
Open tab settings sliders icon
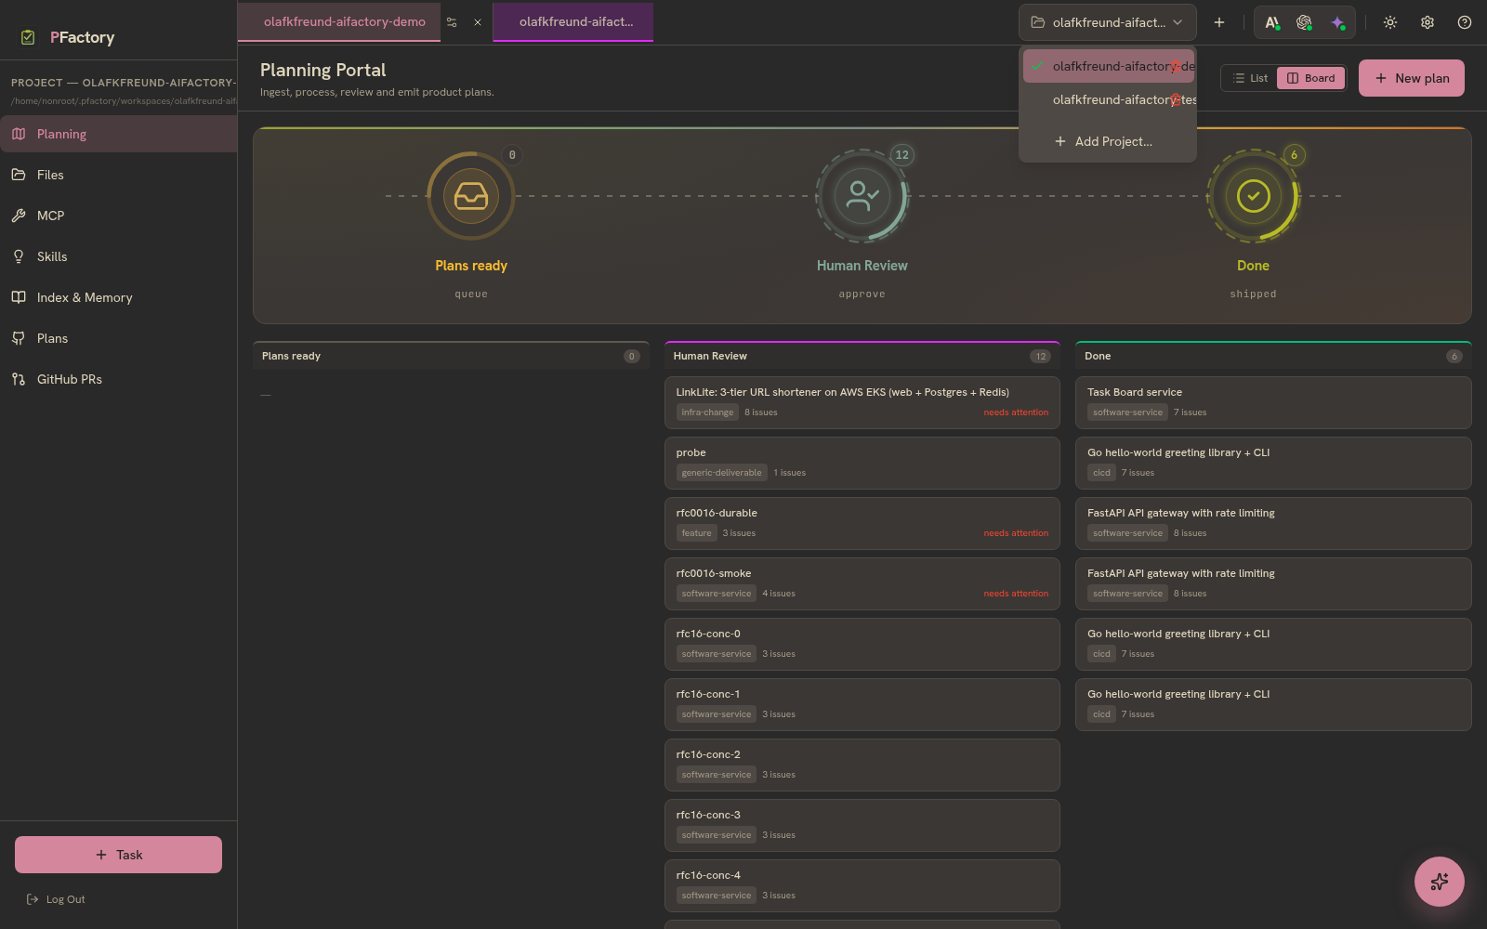tap(452, 22)
